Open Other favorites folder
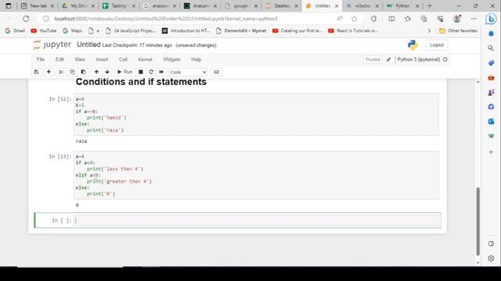 tap(458, 31)
